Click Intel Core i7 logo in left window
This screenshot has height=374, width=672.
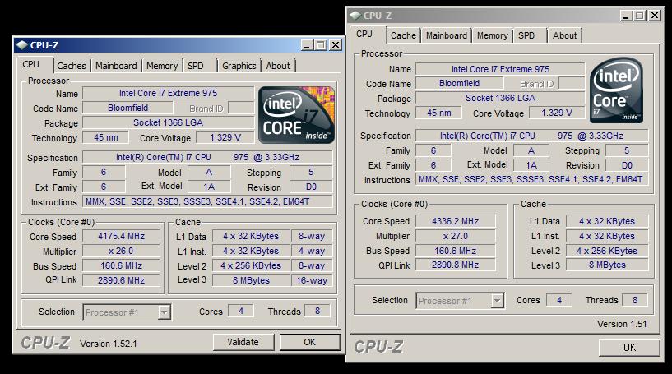click(x=296, y=115)
